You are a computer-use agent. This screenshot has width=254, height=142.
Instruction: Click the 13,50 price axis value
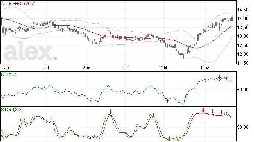click(x=243, y=28)
